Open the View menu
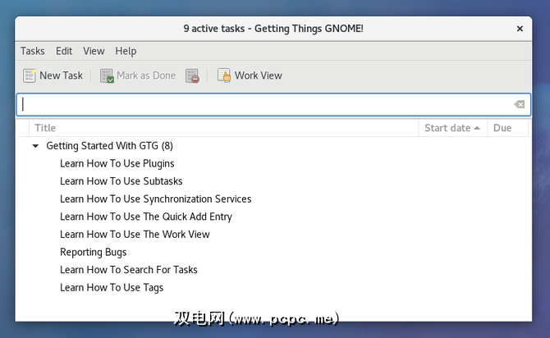 pos(94,51)
